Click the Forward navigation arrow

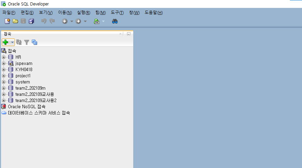coord(78,21)
